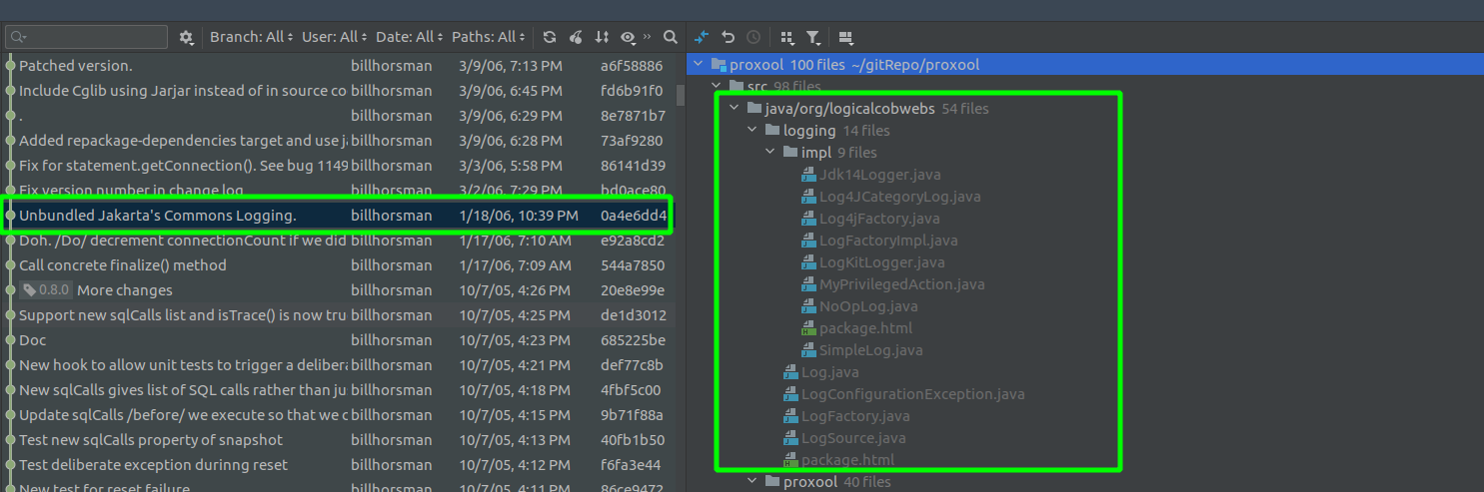Select NoOpLog.java file

point(868,306)
